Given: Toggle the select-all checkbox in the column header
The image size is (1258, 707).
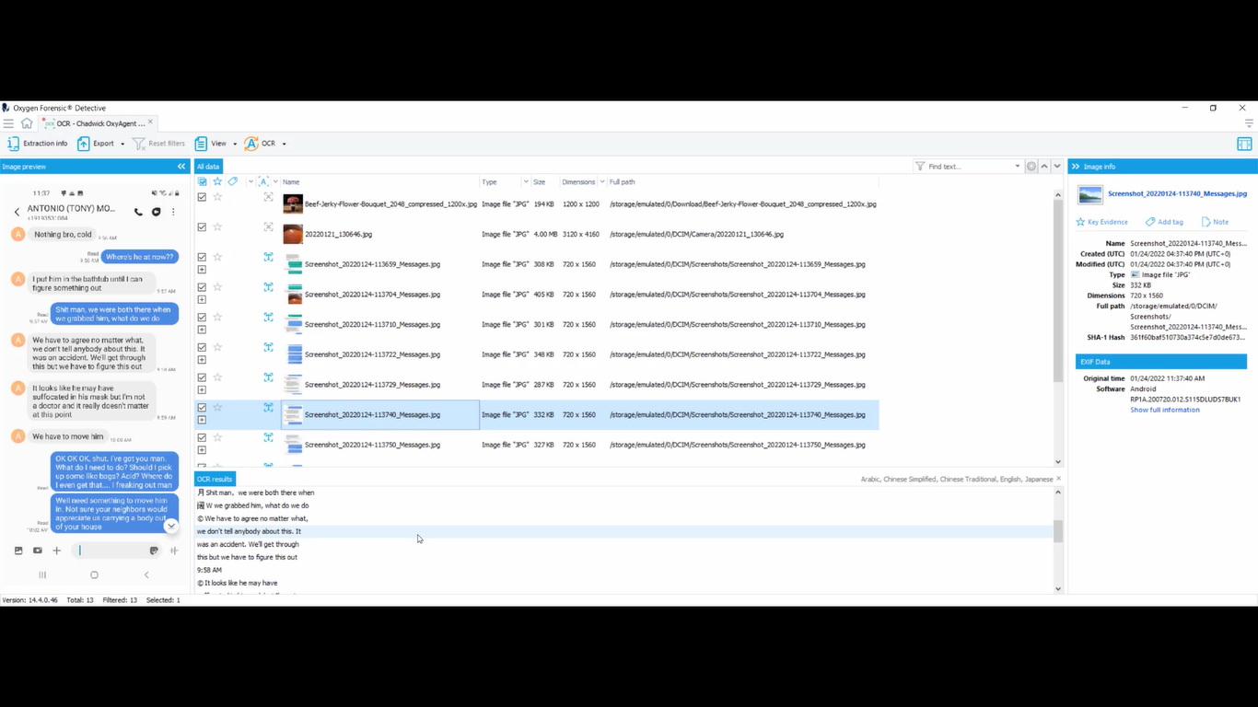Looking at the screenshot, I should coord(202,181).
